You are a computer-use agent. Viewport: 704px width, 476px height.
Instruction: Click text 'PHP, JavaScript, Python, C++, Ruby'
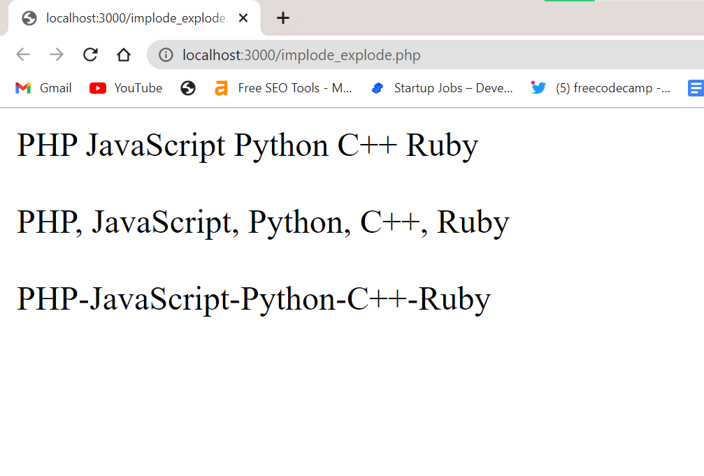point(263,223)
